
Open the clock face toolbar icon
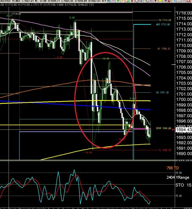coord(137,1)
